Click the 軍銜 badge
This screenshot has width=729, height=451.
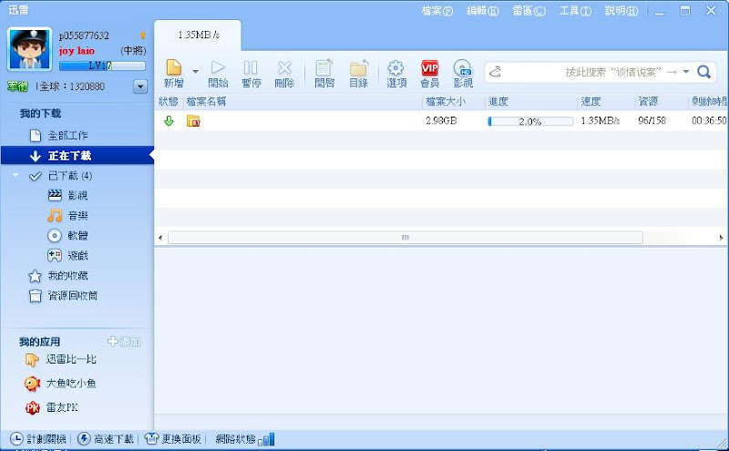point(17,87)
